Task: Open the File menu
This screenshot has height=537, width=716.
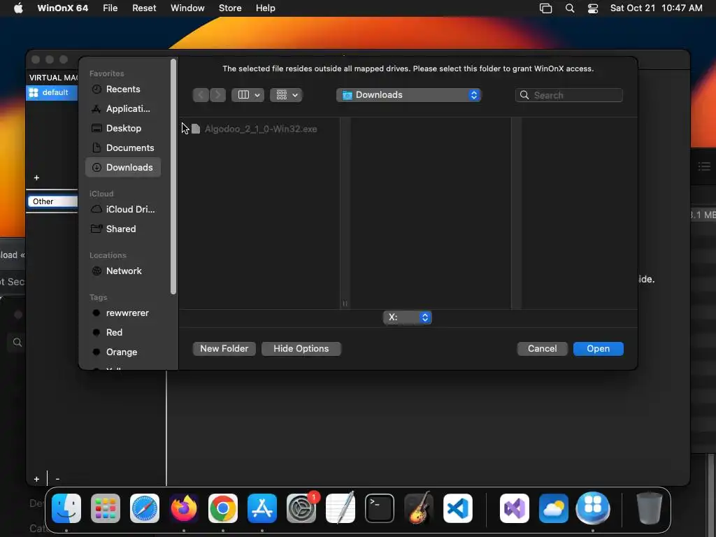Action: (110, 8)
